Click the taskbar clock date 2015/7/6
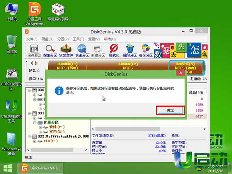 [216, 171]
